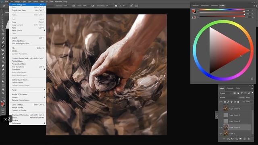Choose Toggle Last State menu item
Screen dimensions: 258x145
click(28, 10)
